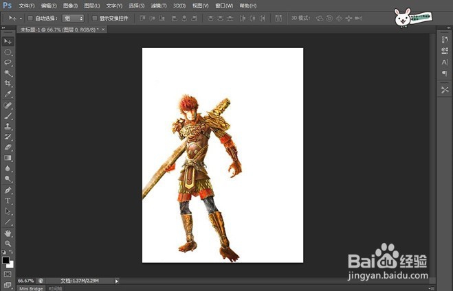
Task: Select the Gradient tool
Action: pos(8,158)
